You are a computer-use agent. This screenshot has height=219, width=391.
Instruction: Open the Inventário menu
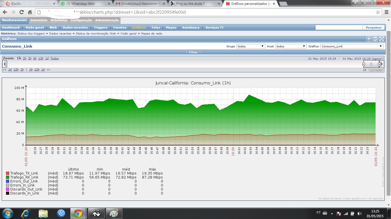[39, 20]
